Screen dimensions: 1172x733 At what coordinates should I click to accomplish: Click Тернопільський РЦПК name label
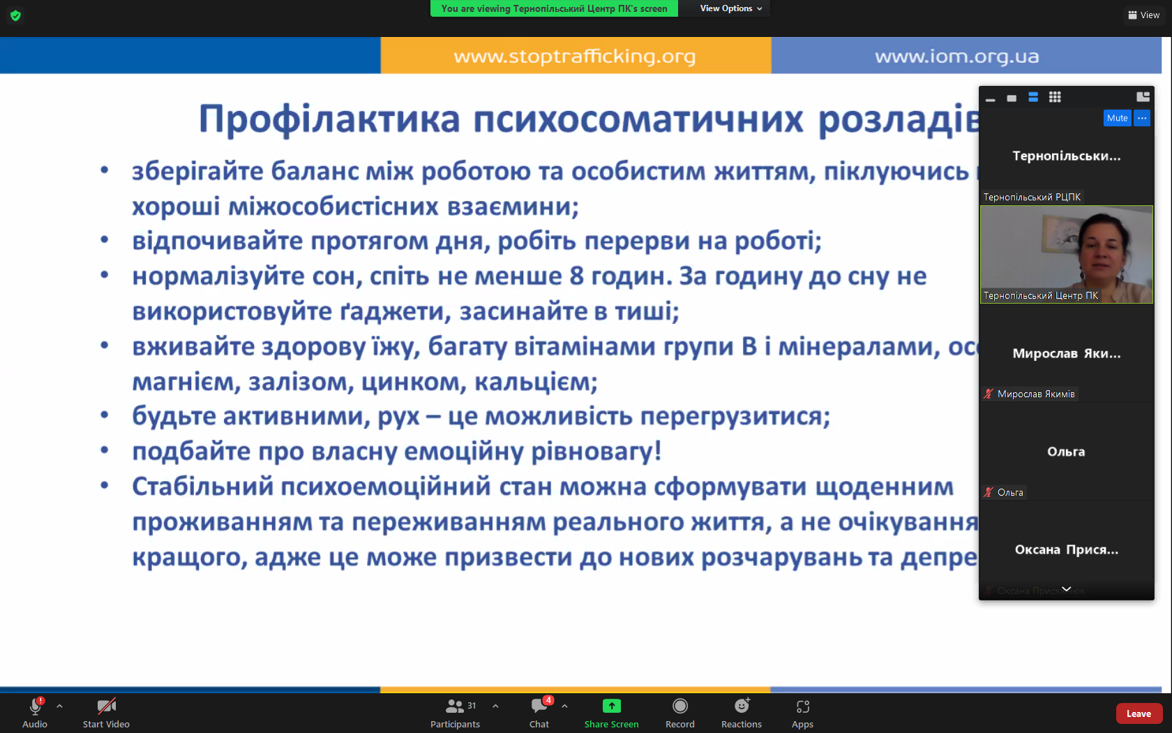(1032, 197)
